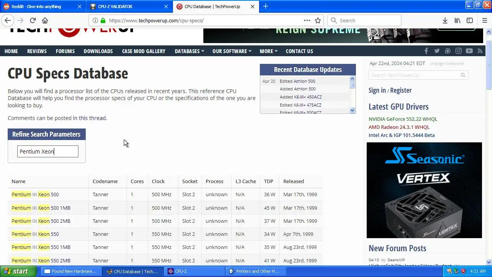Switch to the CPU-Z VALIDATOR tab
This screenshot has height=277, width=492.
tap(130, 7)
